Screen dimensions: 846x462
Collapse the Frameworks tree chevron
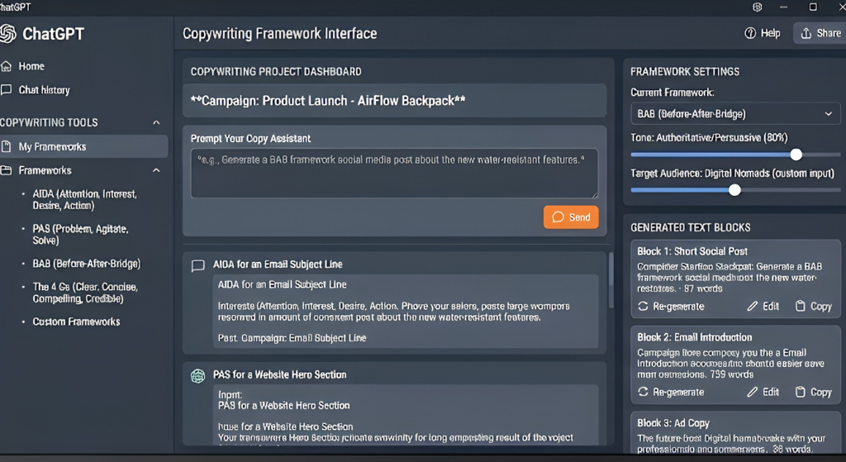[156, 170]
